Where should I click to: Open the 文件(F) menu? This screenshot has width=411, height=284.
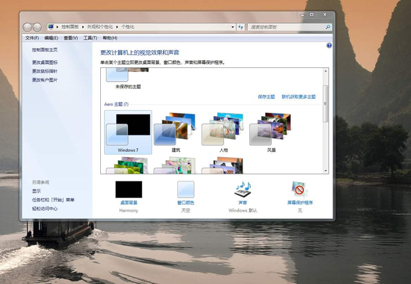[x=31, y=38]
